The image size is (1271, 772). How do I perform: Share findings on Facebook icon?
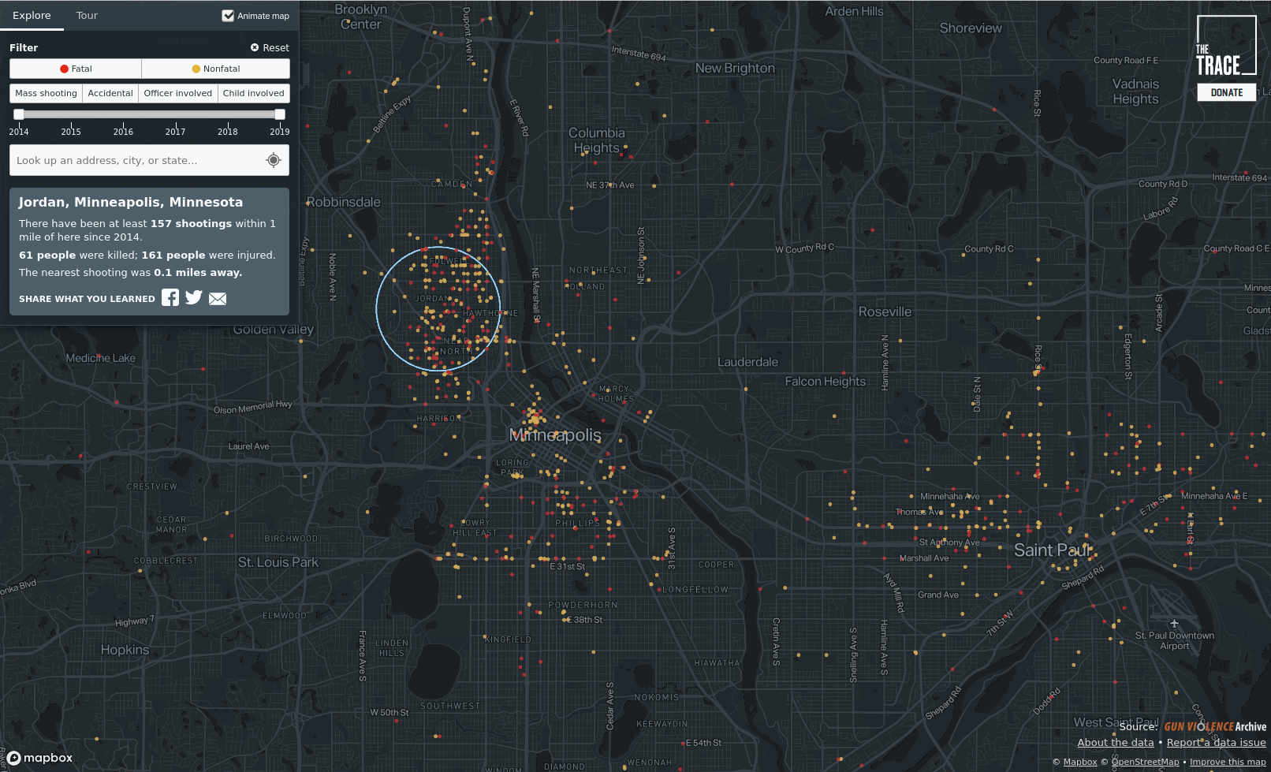tap(170, 297)
